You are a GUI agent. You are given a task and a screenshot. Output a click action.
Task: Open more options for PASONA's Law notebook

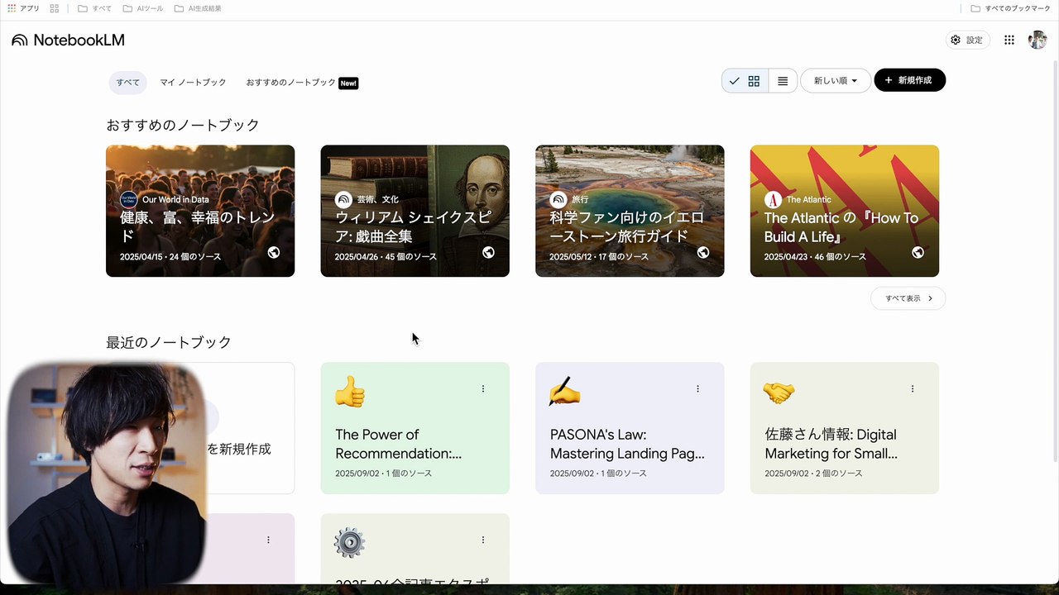click(697, 388)
